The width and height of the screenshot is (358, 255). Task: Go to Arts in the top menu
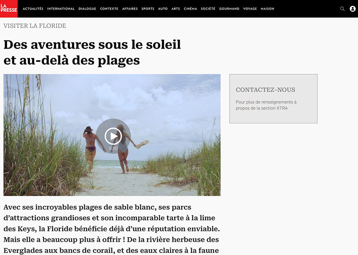pyautogui.click(x=176, y=9)
